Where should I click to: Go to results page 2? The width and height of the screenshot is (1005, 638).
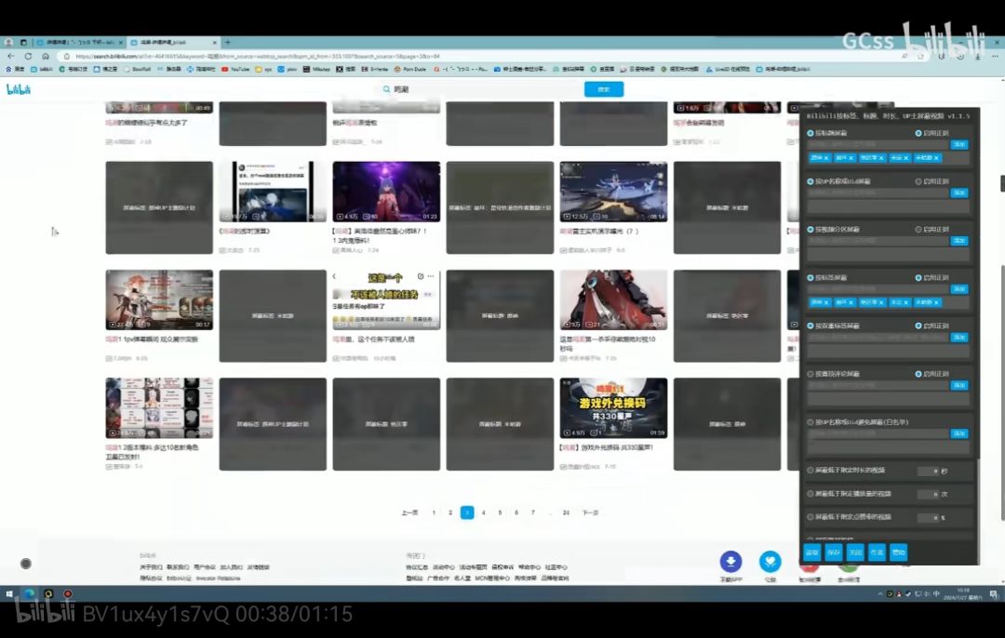[450, 512]
